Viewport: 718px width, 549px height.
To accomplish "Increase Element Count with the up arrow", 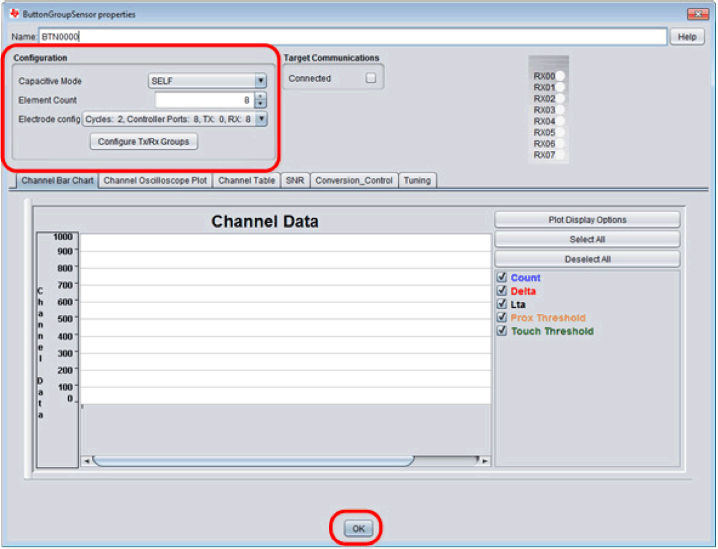I will pyautogui.click(x=260, y=96).
